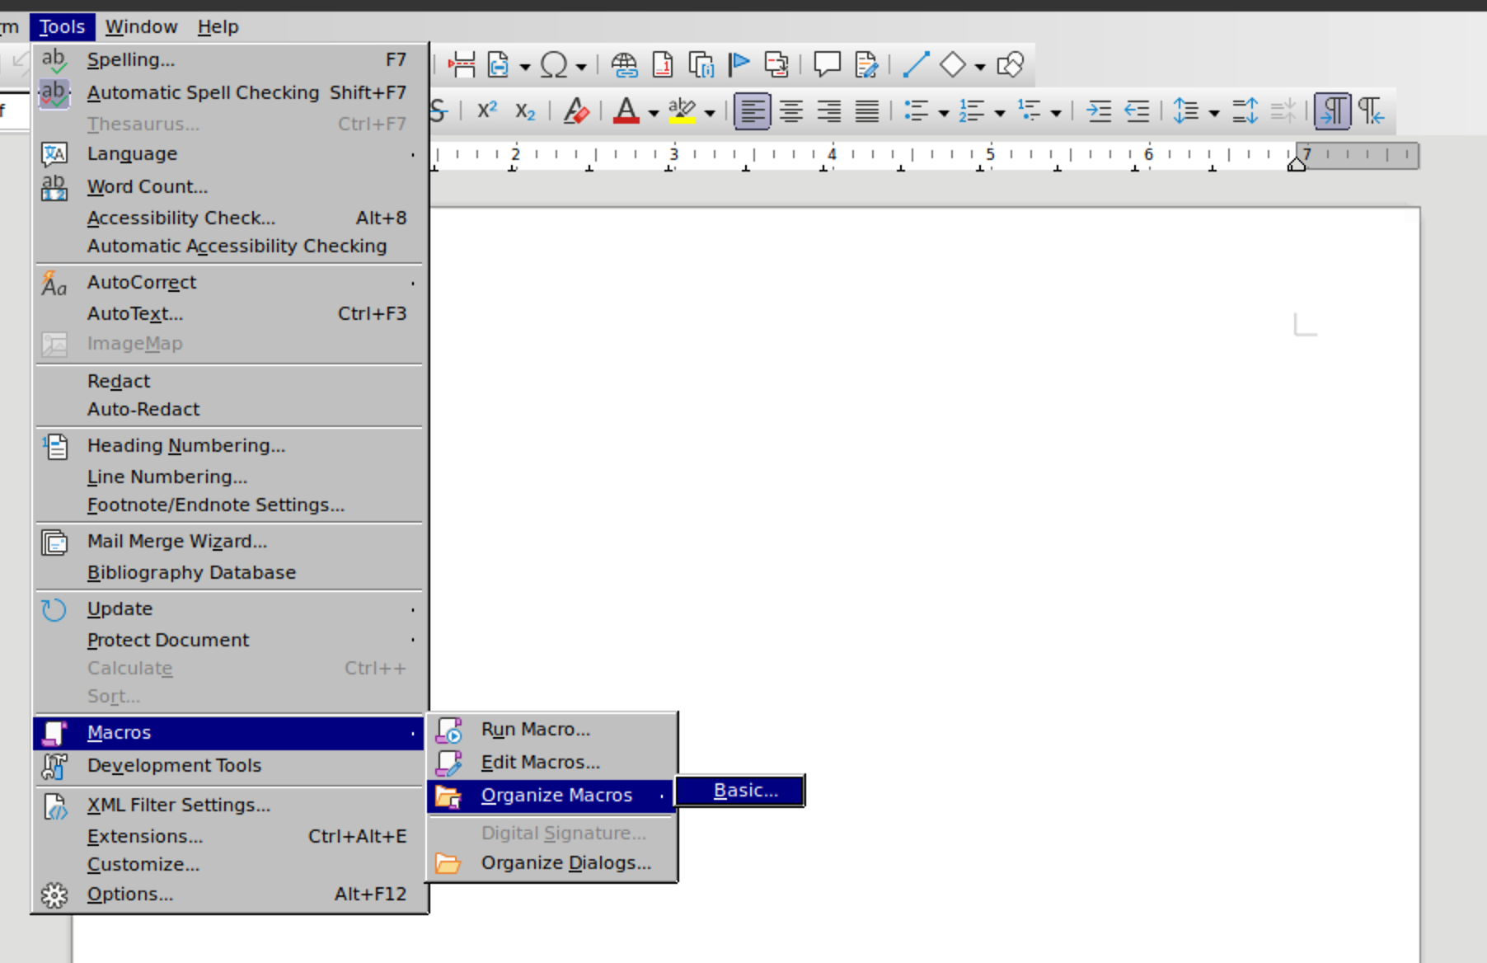
Task: Toggle Automatic Spell Checking in Tools menu
Action: tap(230, 92)
